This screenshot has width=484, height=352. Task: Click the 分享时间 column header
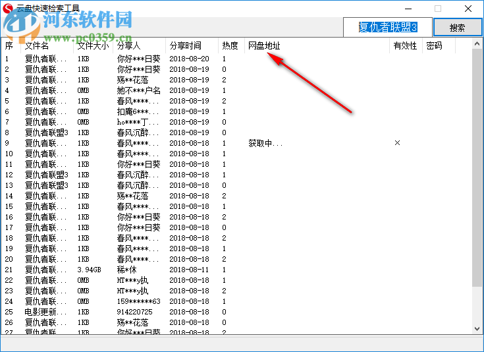tap(192, 45)
